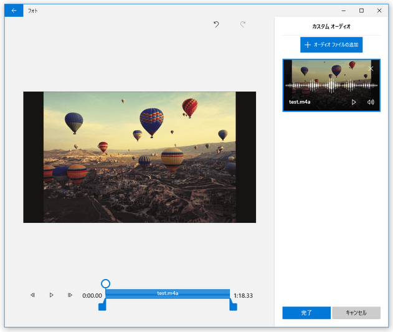
Task: Preview test.m4a with the card's play icon
Action: (354, 102)
